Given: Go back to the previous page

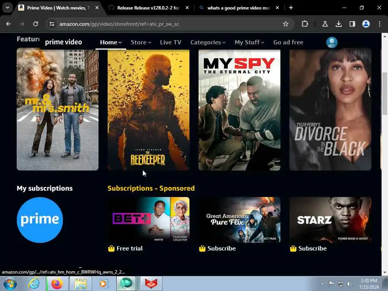Looking at the screenshot, I should 8,24.
